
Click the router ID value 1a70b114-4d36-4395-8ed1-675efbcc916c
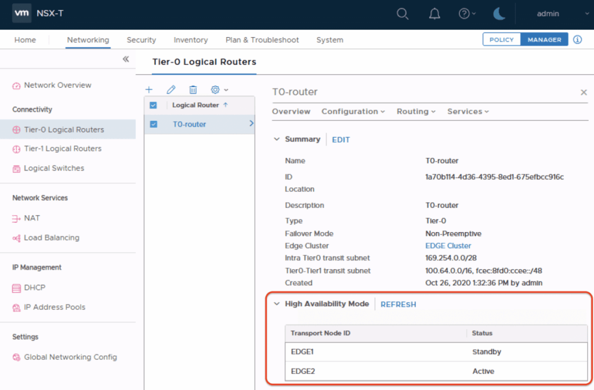click(494, 177)
